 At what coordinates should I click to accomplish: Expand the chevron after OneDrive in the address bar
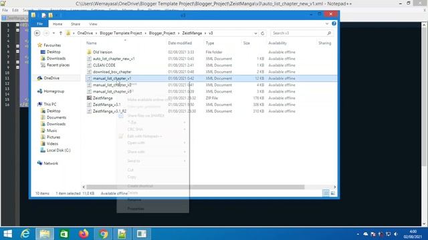(x=96, y=33)
